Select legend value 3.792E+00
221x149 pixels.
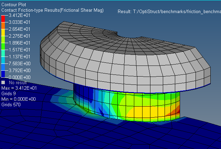tap(20, 70)
